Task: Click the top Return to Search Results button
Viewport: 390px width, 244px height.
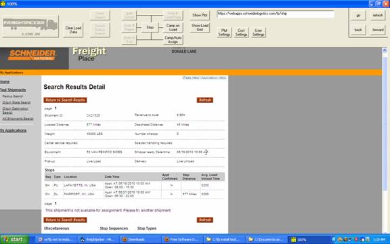Action: (65, 100)
